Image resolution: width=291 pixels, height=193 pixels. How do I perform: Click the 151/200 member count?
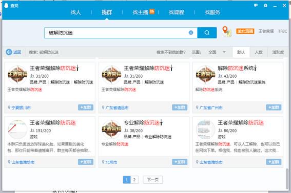click(x=43, y=131)
